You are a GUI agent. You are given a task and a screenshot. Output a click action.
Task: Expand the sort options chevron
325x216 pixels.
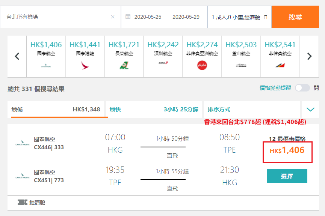(310, 109)
